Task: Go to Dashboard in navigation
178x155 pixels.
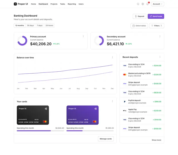Action: [x=43, y=4]
